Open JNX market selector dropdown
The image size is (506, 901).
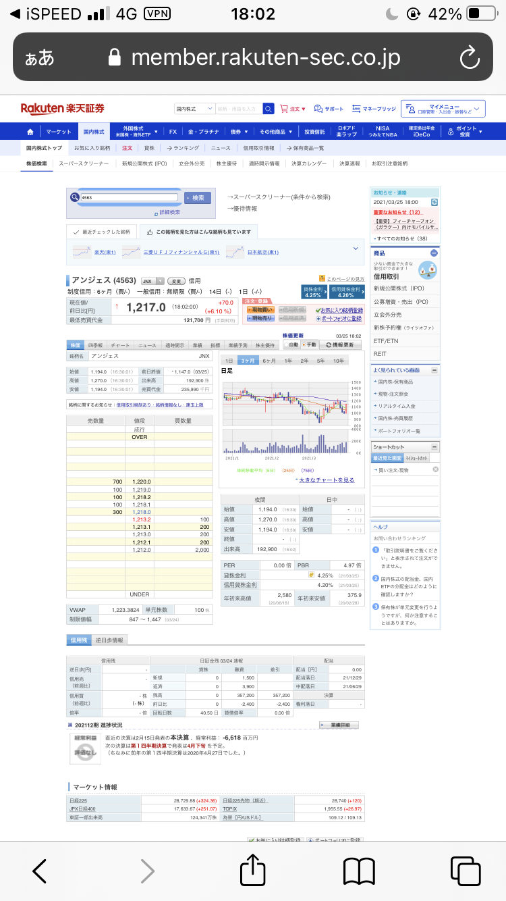click(x=152, y=281)
